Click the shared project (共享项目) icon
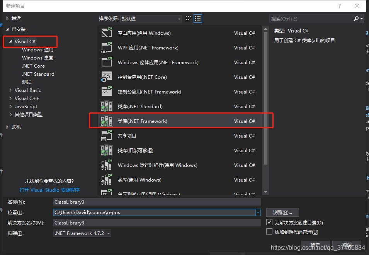The height and width of the screenshot is (255, 369). coord(107,136)
